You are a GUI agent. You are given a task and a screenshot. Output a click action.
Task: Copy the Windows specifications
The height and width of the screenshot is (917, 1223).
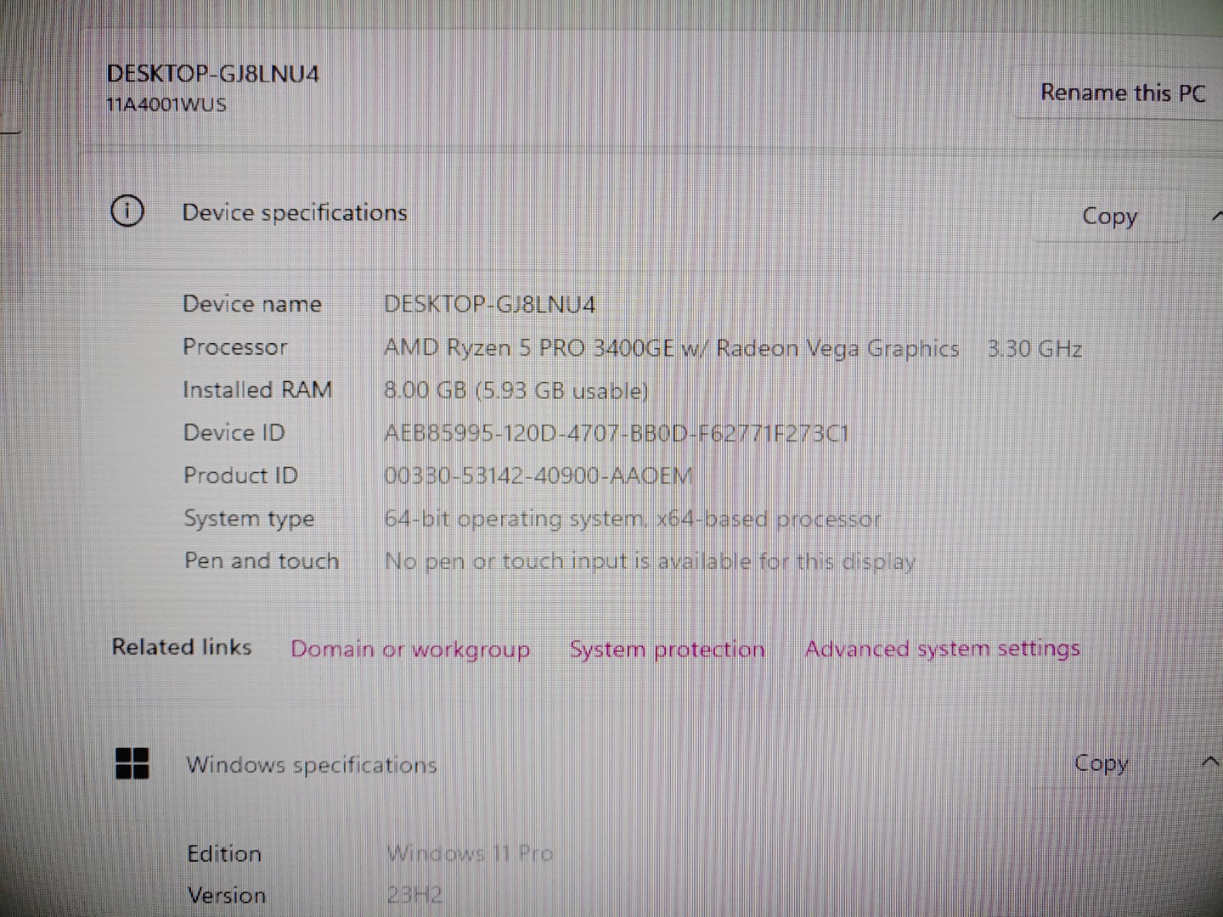tap(1101, 762)
